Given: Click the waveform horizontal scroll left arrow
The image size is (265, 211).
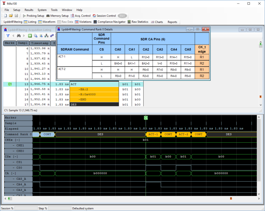Looking at the screenshot, I should tap(6, 199).
